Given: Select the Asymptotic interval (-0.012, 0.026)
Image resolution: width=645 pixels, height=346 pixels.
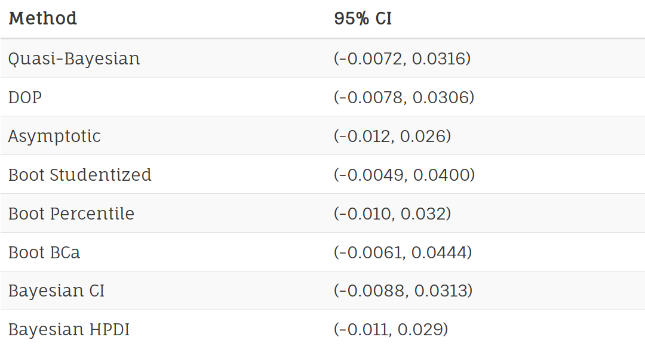Looking at the screenshot, I should [x=392, y=136].
